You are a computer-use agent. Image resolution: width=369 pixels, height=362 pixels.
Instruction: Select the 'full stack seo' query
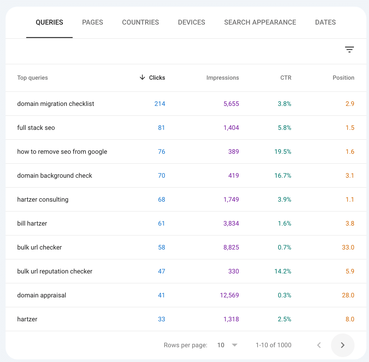point(36,128)
